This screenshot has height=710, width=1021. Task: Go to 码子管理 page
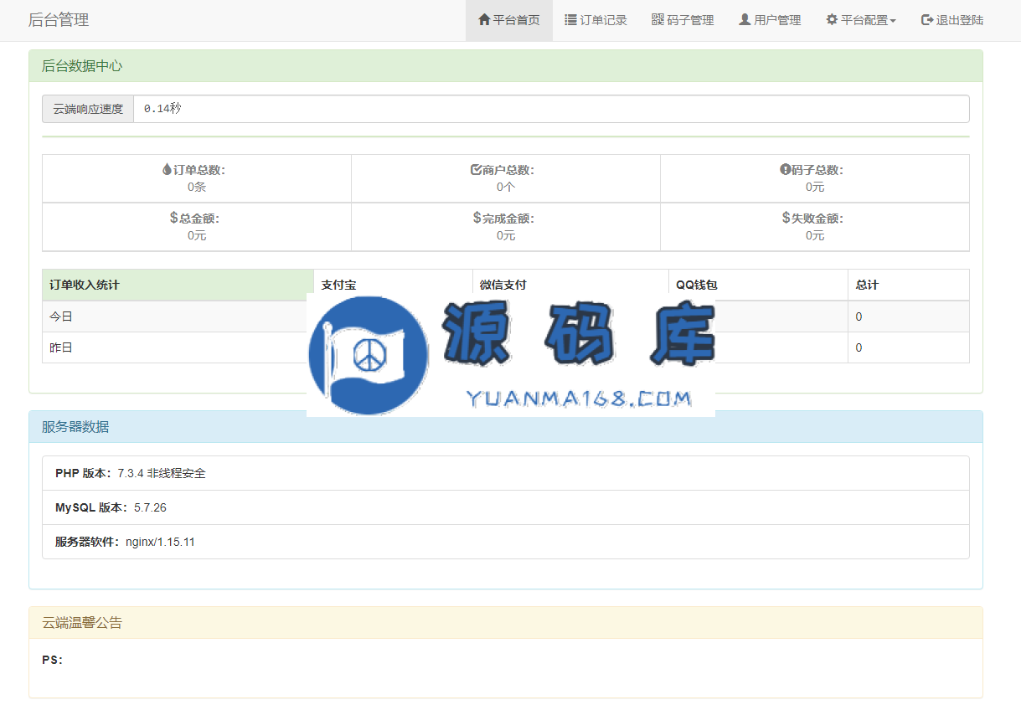click(683, 20)
